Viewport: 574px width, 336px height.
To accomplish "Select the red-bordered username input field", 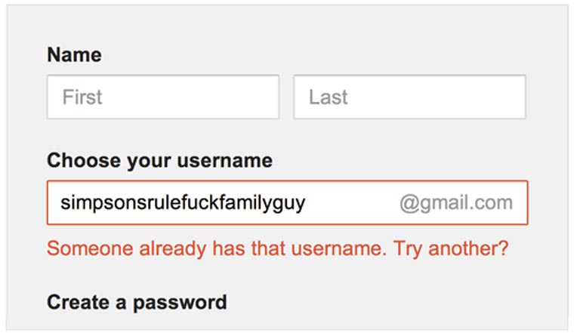I will coord(287,202).
